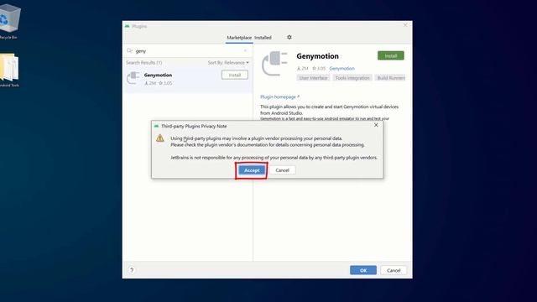Click the User Interface tag
537x302 pixels.
pyautogui.click(x=313, y=78)
